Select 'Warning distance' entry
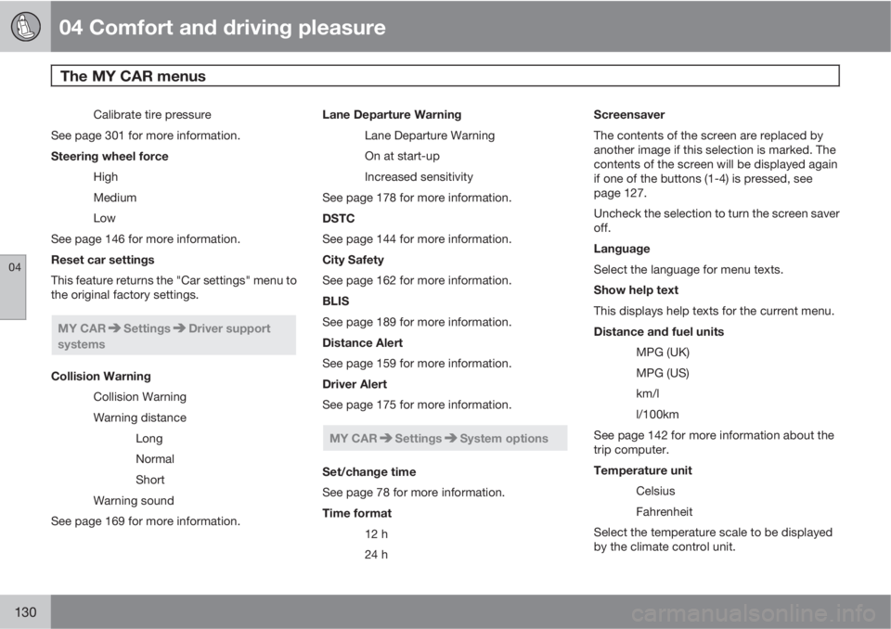This screenshot has height=629, width=891. (140, 417)
